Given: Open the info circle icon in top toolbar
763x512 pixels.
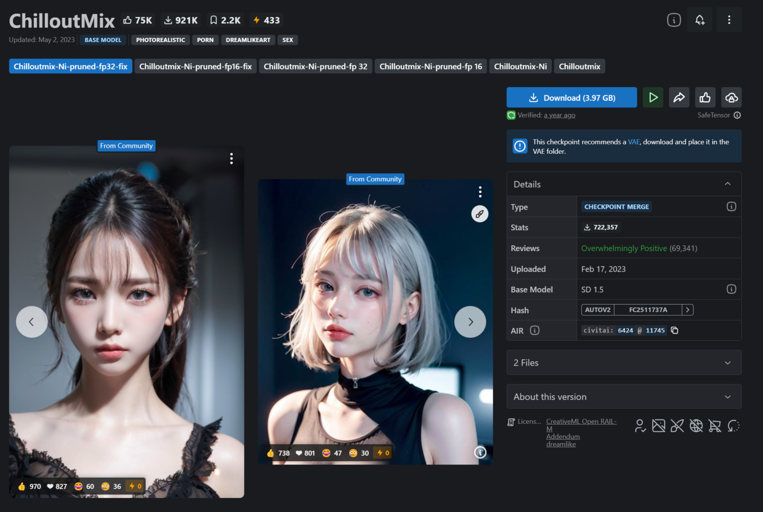Looking at the screenshot, I should [674, 19].
